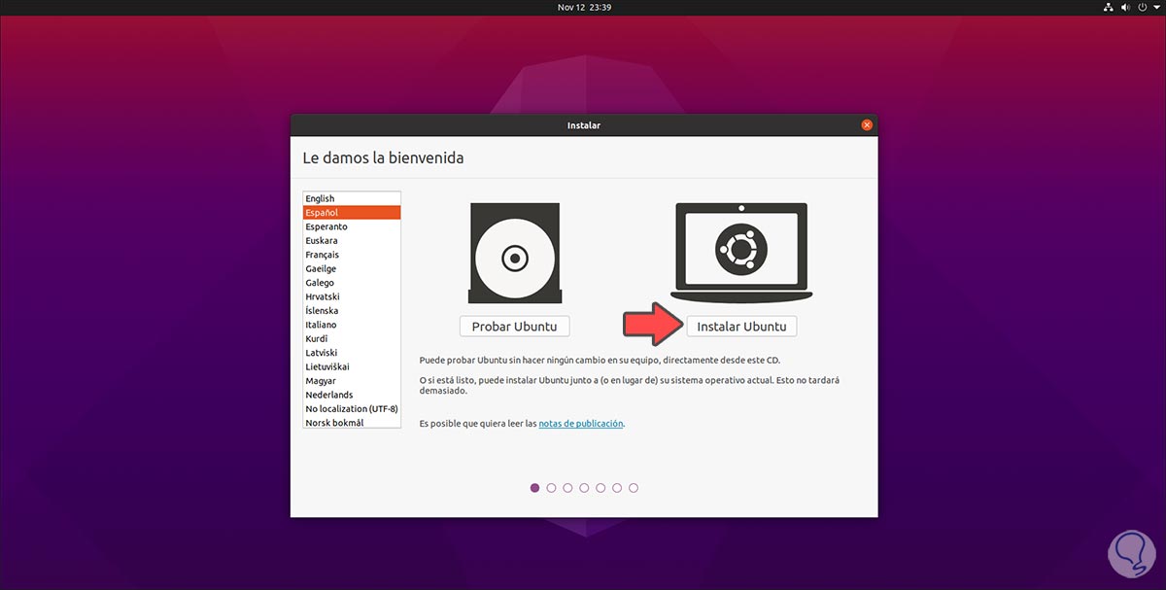1166x590 pixels.
Task: Open the power icon system menu
Action: pos(1144,8)
